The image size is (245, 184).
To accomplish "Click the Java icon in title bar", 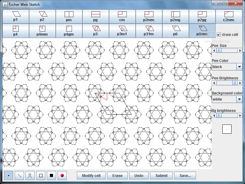I will pyautogui.click(x=5, y=4).
